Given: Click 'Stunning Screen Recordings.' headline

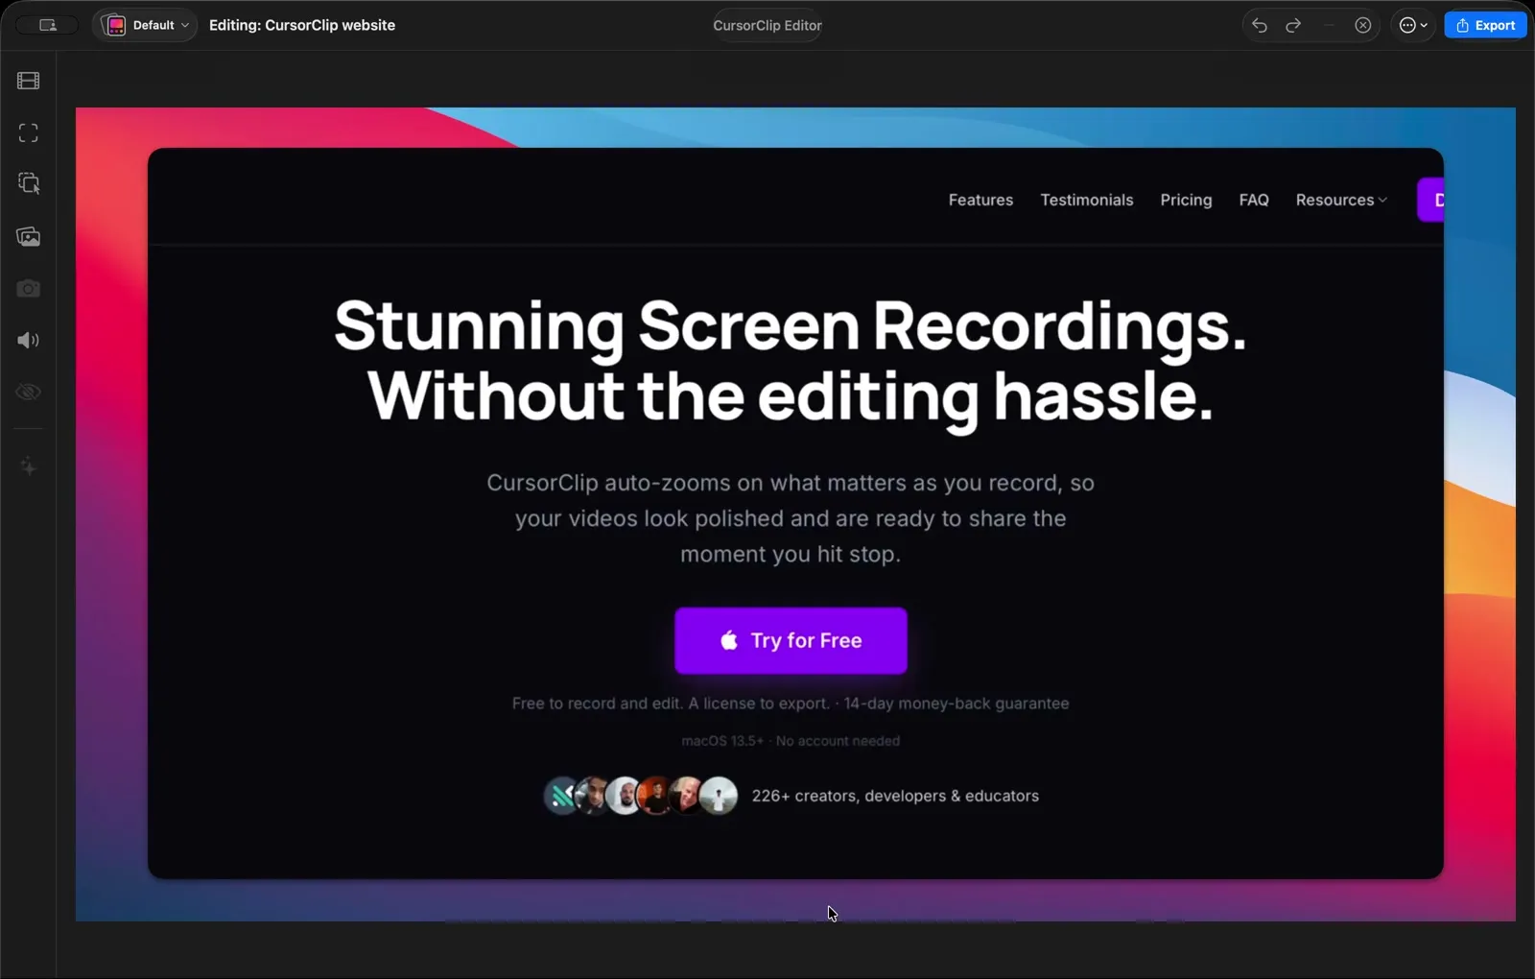Looking at the screenshot, I should coord(791,326).
